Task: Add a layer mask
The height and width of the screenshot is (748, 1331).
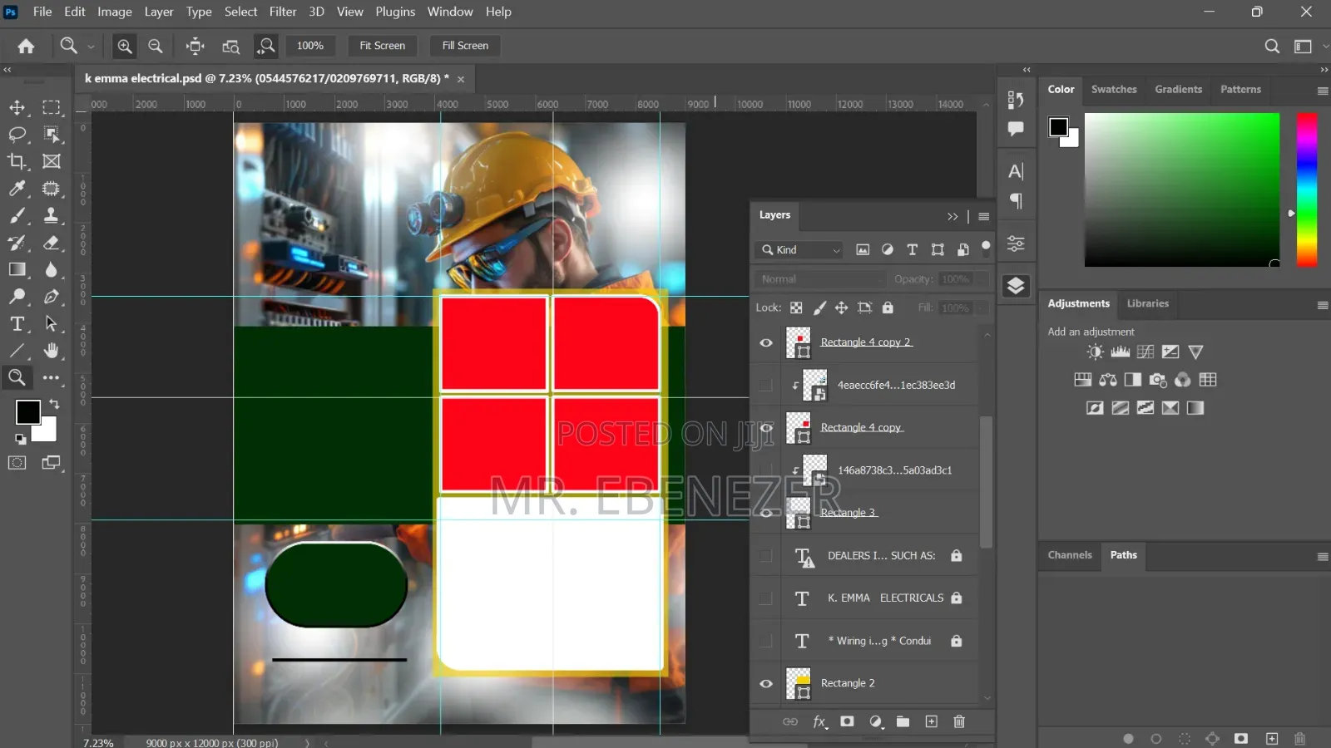Action: [847, 721]
